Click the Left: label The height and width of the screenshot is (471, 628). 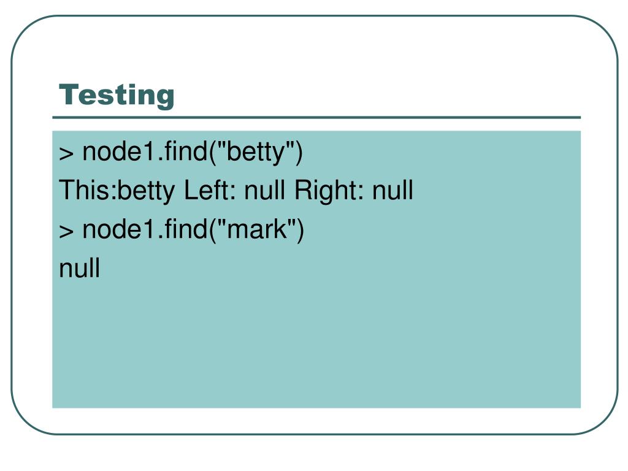210,190
